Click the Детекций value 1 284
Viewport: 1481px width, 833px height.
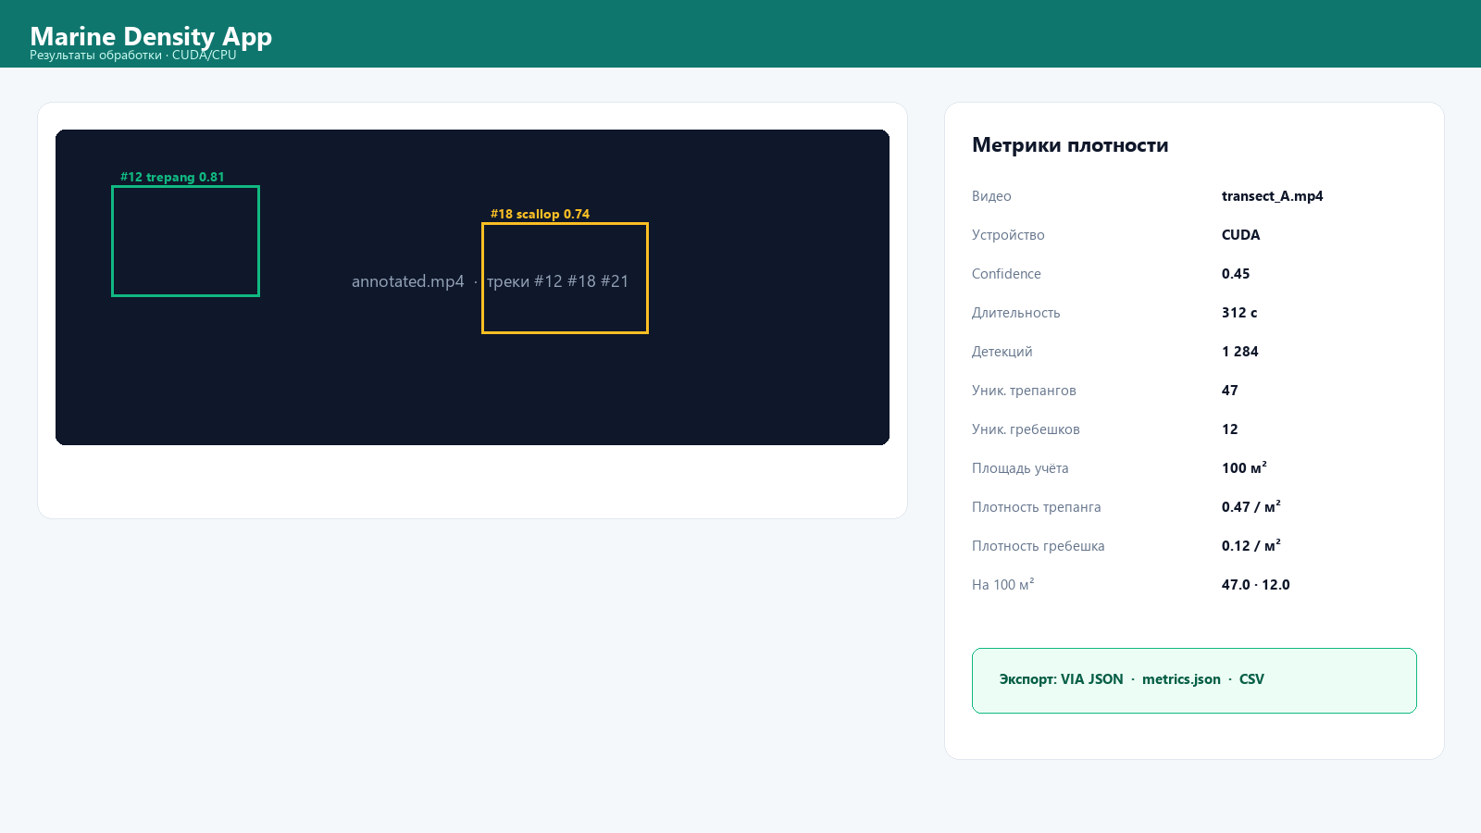point(1240,352)
